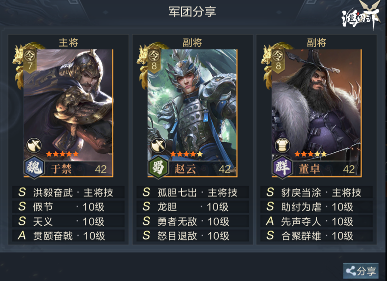Click the 魏 faction badge on 于禁
Image resolution: width=387 pixels, height=281 pixels.
[x=34, y=167]
